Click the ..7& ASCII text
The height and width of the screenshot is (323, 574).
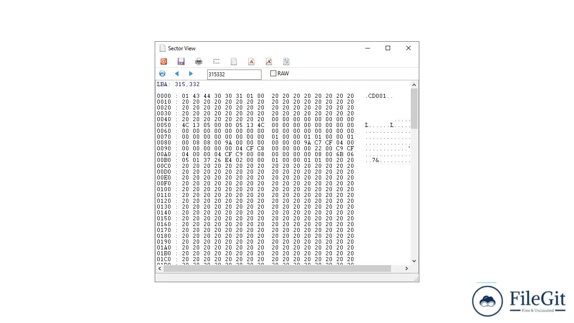click(x=373, y=160)
